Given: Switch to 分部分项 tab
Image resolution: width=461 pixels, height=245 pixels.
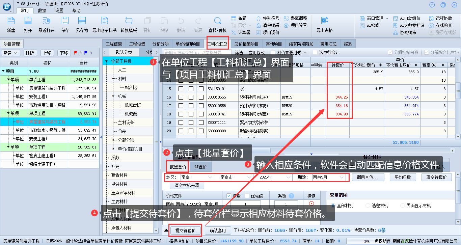Looking at the screenshot, I should click(x=161, y=44).
